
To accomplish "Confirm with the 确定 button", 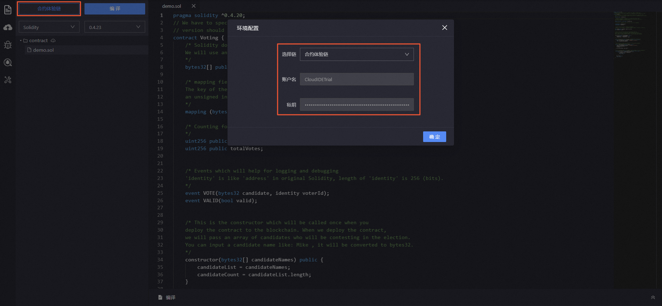I will click(x=434, y=137).
